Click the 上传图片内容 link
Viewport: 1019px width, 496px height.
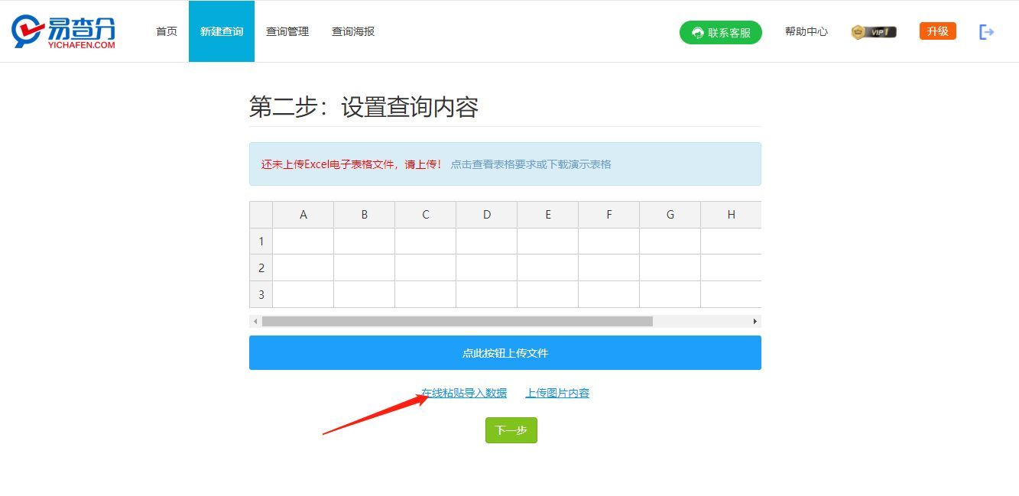[x=557, y=392]
